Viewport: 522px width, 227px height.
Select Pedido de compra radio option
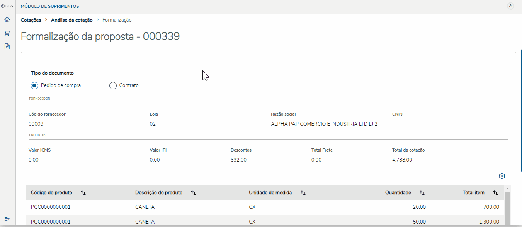click(35, 85)
